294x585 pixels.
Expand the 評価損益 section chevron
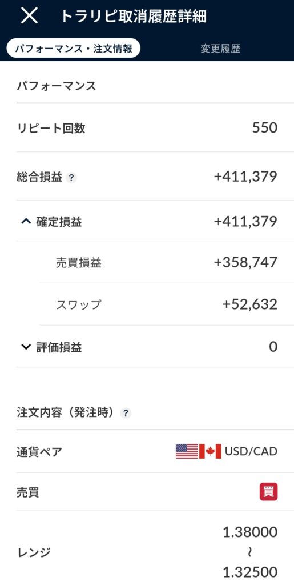coord(26,347)
